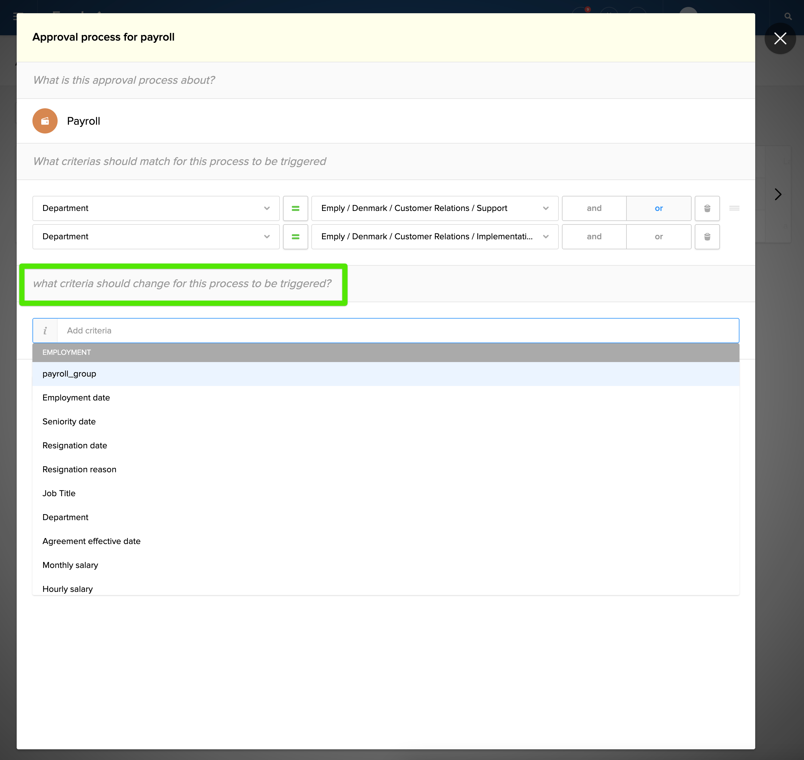Viewport: 804px width, 760px height.
Task: Select 'or' for the first criteria row
Action: click(658, 208)
